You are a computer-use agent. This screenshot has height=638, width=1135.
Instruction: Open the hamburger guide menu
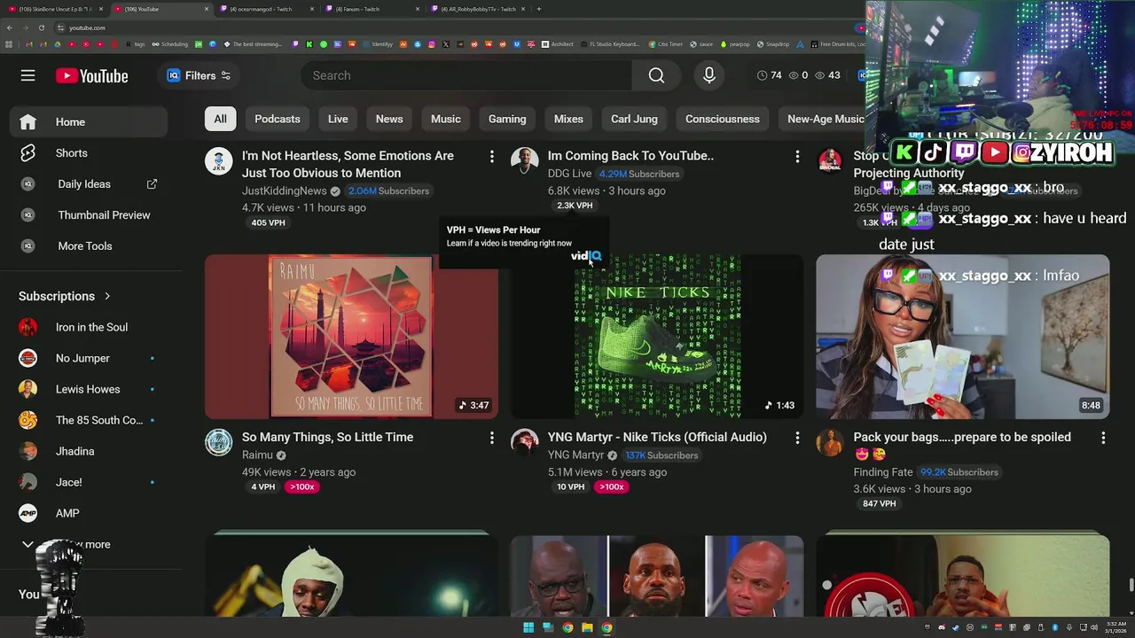[28, 75]
